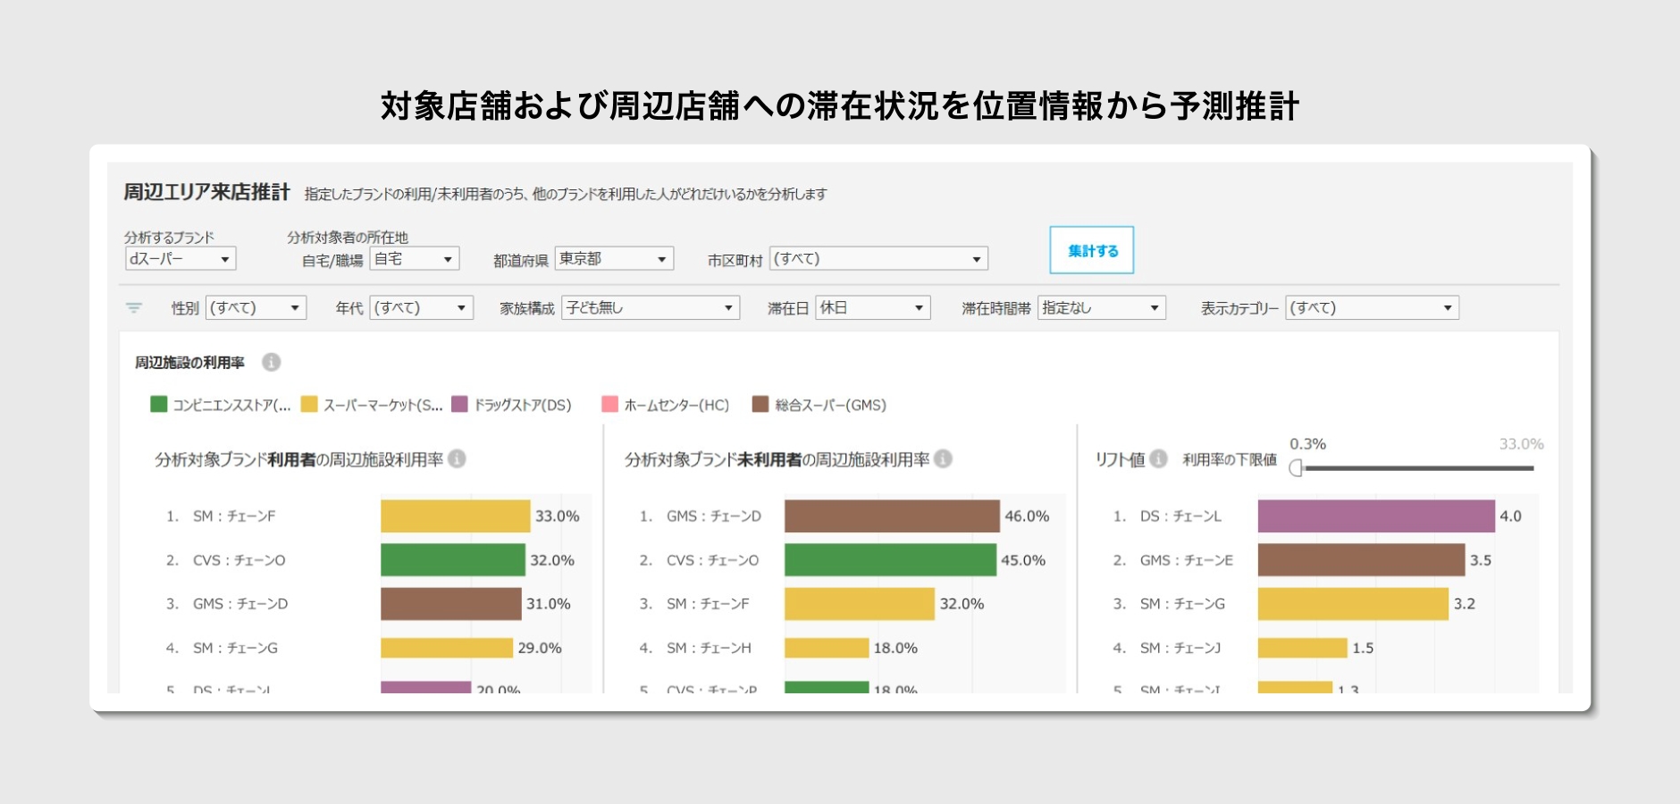This screenshot has width=1680, height=804.
Task: Click the filter icon beside 性別
Action: tap(134, 307)
